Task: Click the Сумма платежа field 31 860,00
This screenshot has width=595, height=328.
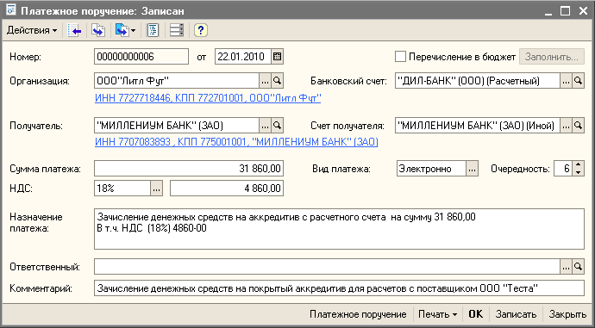Action: tap(189, 169)
